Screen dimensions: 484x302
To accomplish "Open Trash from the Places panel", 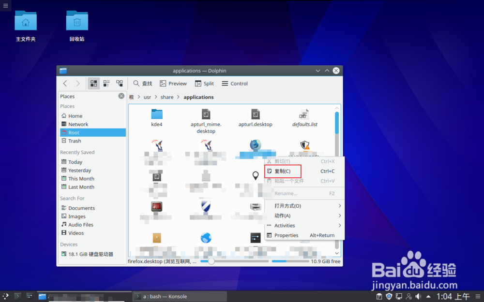I will point(75,141).
